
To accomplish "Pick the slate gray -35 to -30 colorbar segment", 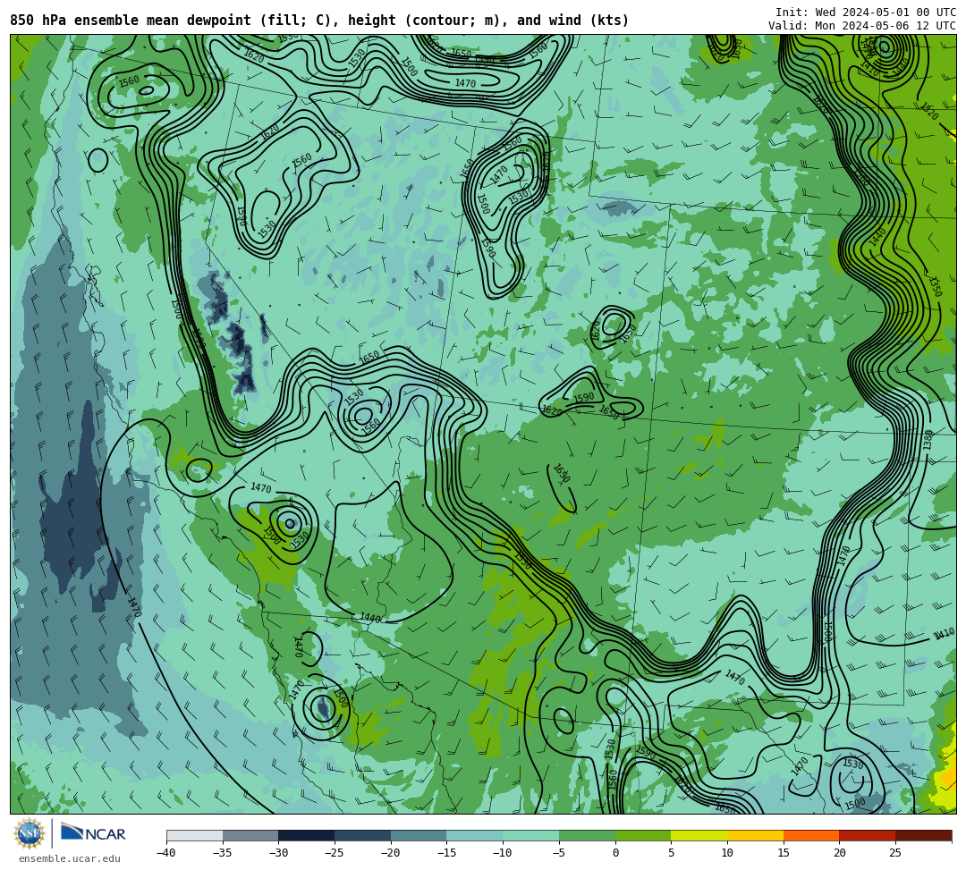I will point(250,835).
